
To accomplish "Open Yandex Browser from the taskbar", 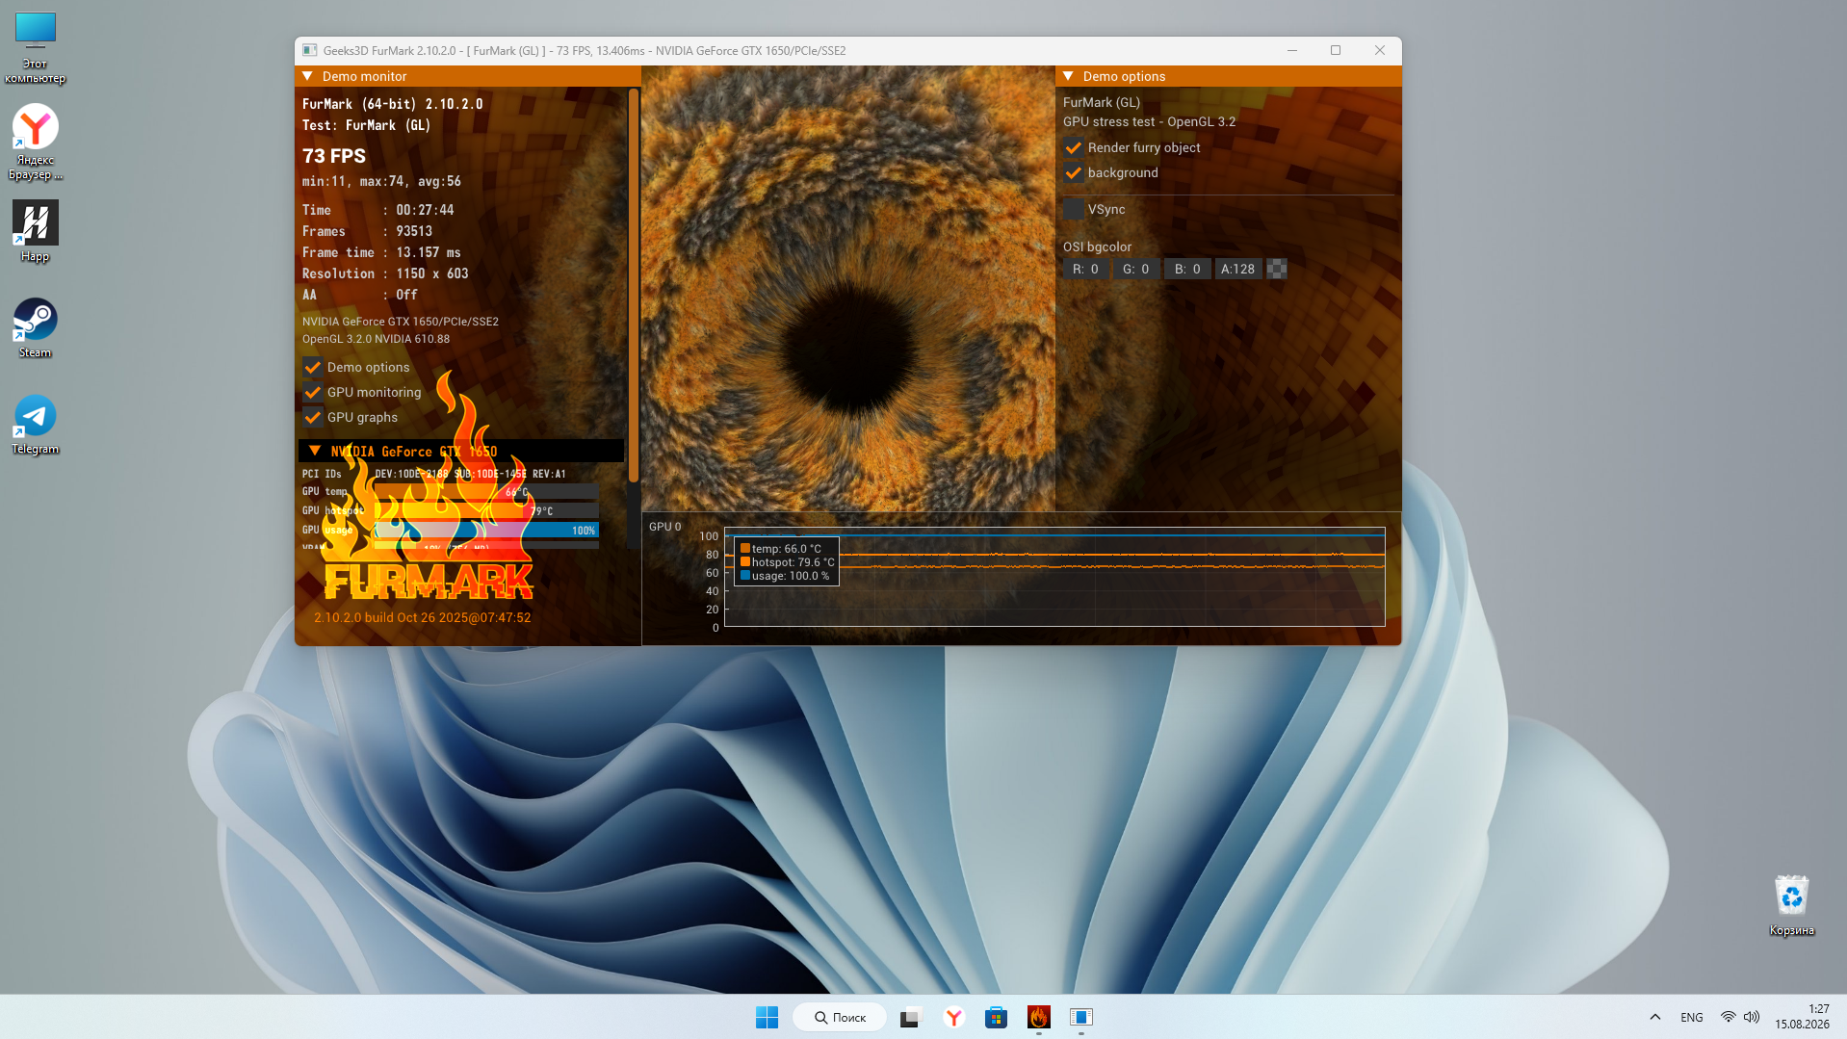I will coord(953,1017).
